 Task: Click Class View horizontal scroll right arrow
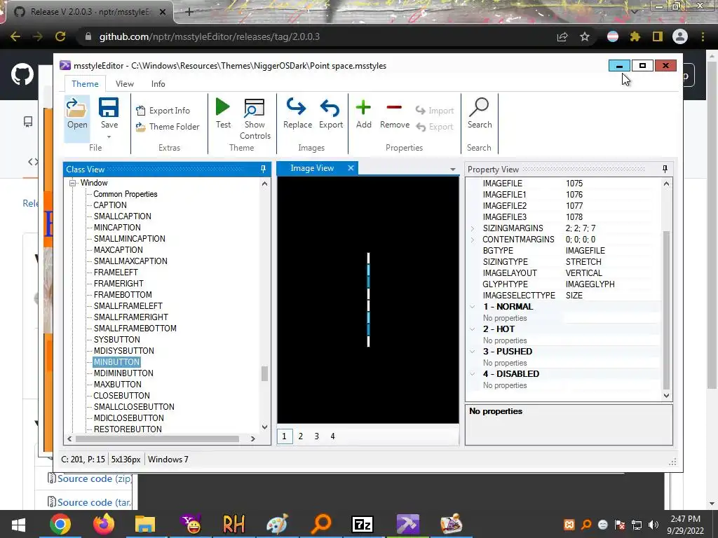click(252, 439)
